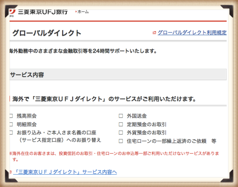Screen dimensions: 238x187
Task: Tick the 住宅ローンの一部繰上返済 checkbox
Action: click(121, 141)
